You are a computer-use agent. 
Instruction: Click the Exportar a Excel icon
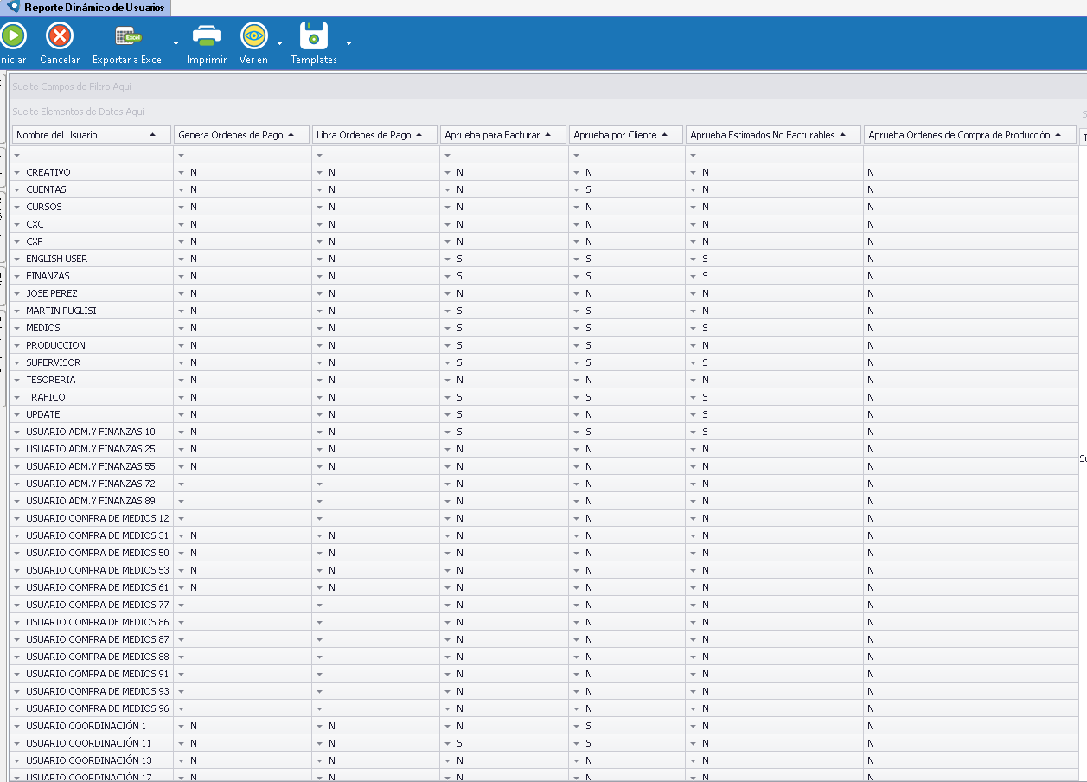coord(128,36)
